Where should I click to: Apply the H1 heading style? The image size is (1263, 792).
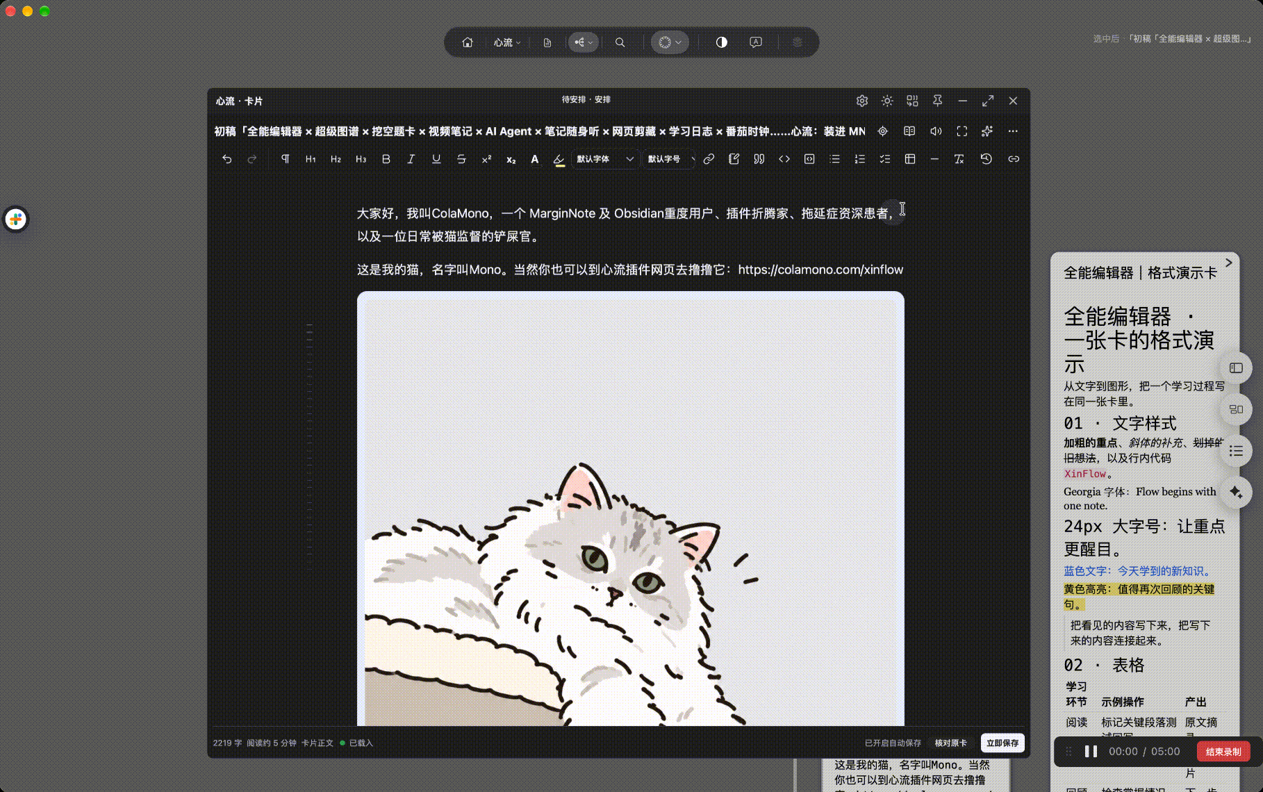(x=311, y=159)
